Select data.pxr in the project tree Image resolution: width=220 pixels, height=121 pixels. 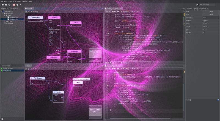pos(9,21)
